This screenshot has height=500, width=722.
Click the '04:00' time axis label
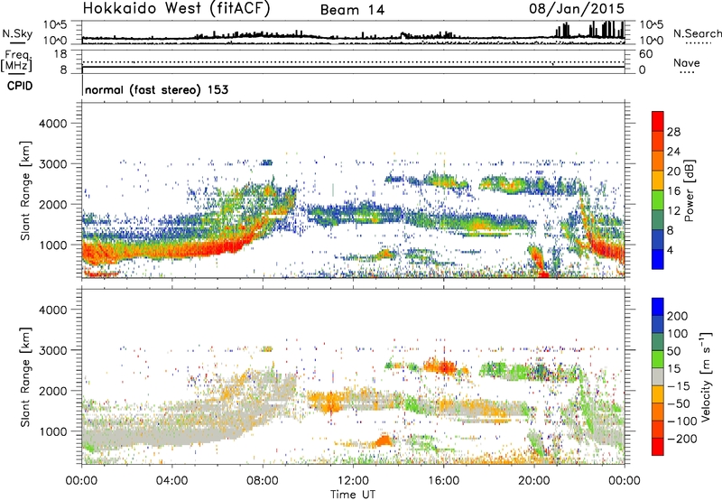click(171, 481)
